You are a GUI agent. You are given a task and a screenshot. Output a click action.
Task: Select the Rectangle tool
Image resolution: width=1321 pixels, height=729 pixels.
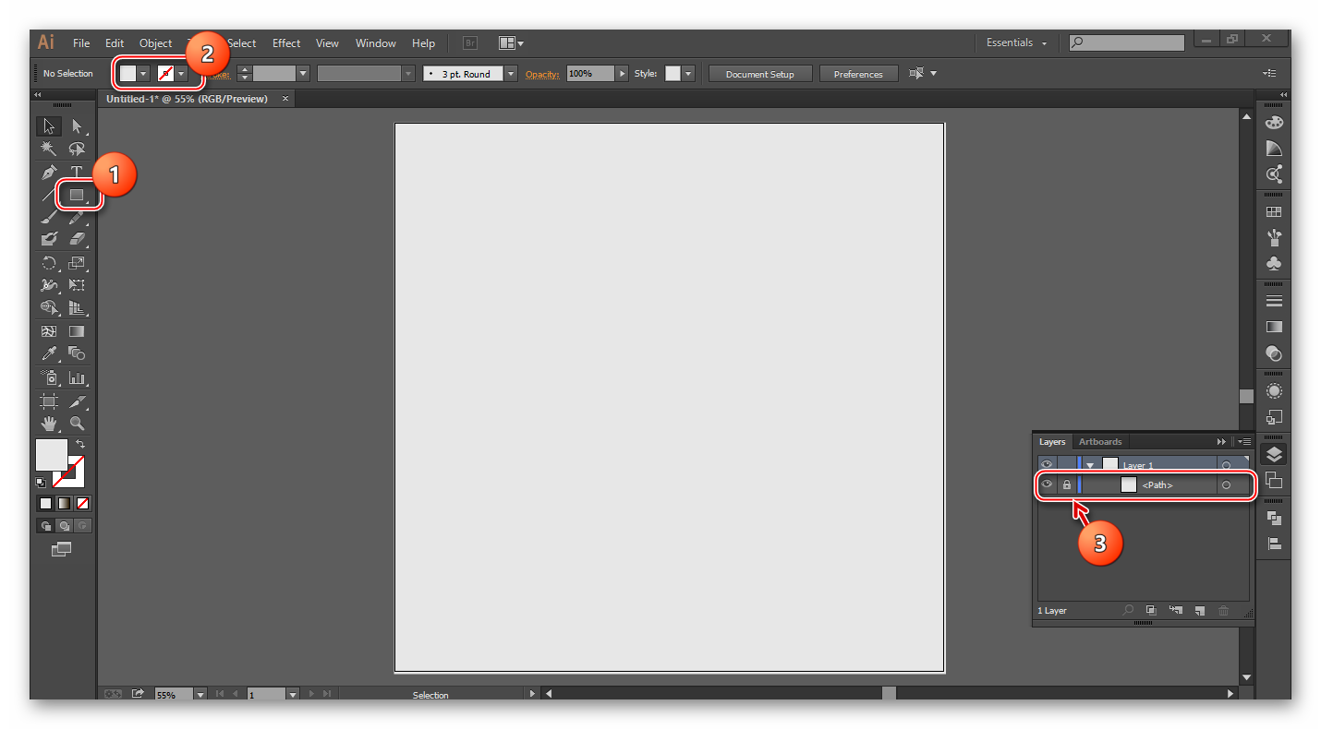click(77, 195)
